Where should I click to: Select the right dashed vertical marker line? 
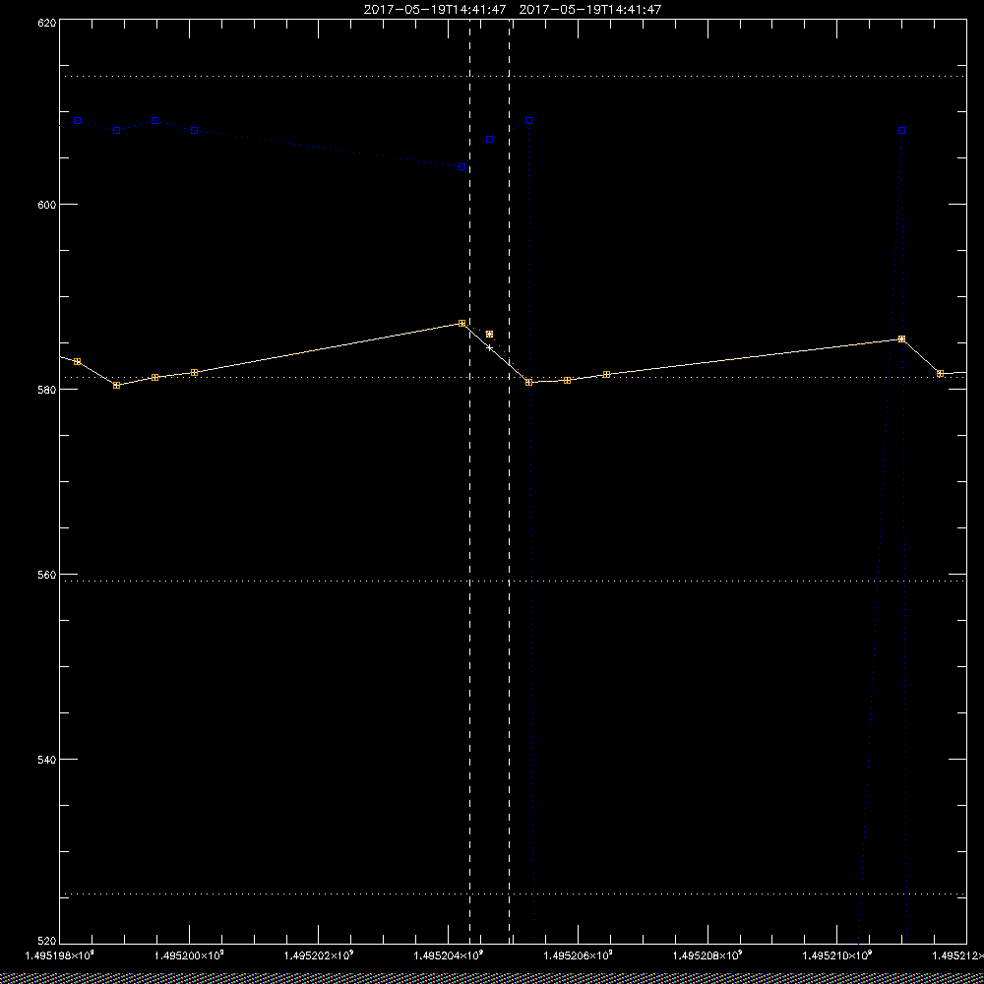tap(509, 480)
